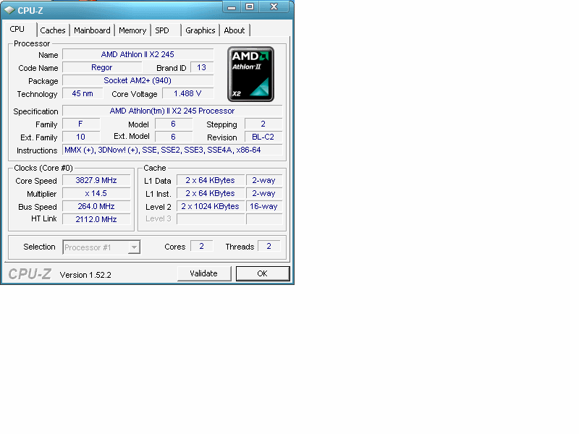Click the Level 2 size 2 x 1024 KBytes
Viewport: 579px width, 434px height.
point(211,206)
